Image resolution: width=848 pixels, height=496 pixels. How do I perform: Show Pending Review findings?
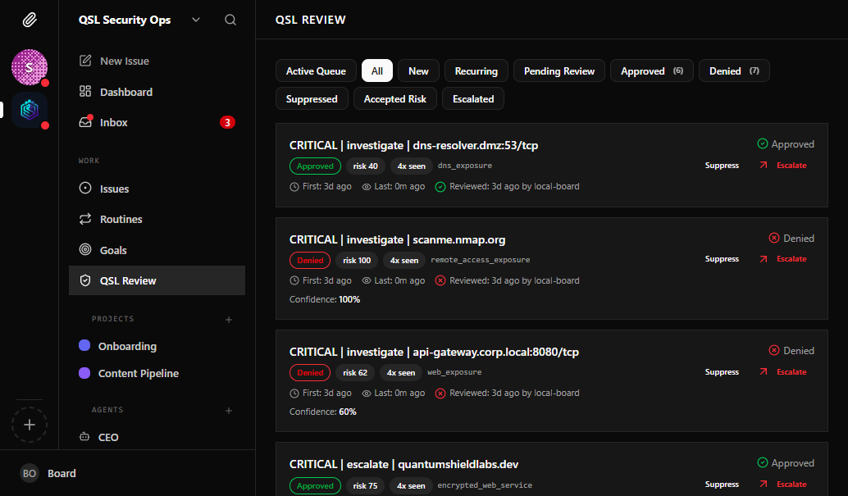pyautogui.click(x=559, y=71)
